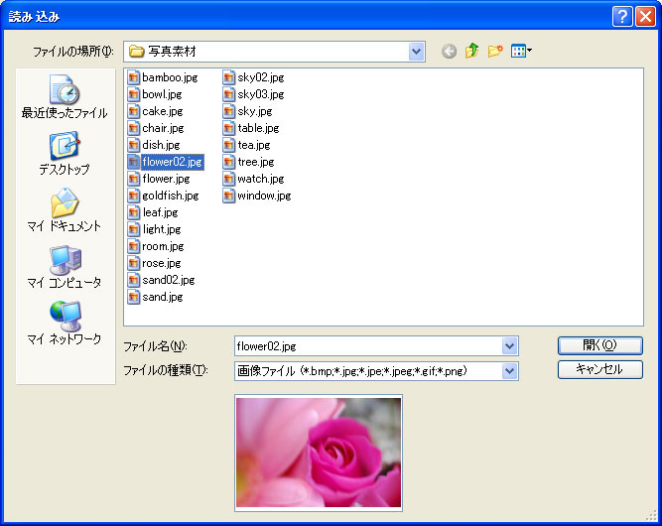The width and height of the screenshot is (662, 526).
Task: Expand the ファイルの種類 dropdown arrow
Action: tap(509, 371)
